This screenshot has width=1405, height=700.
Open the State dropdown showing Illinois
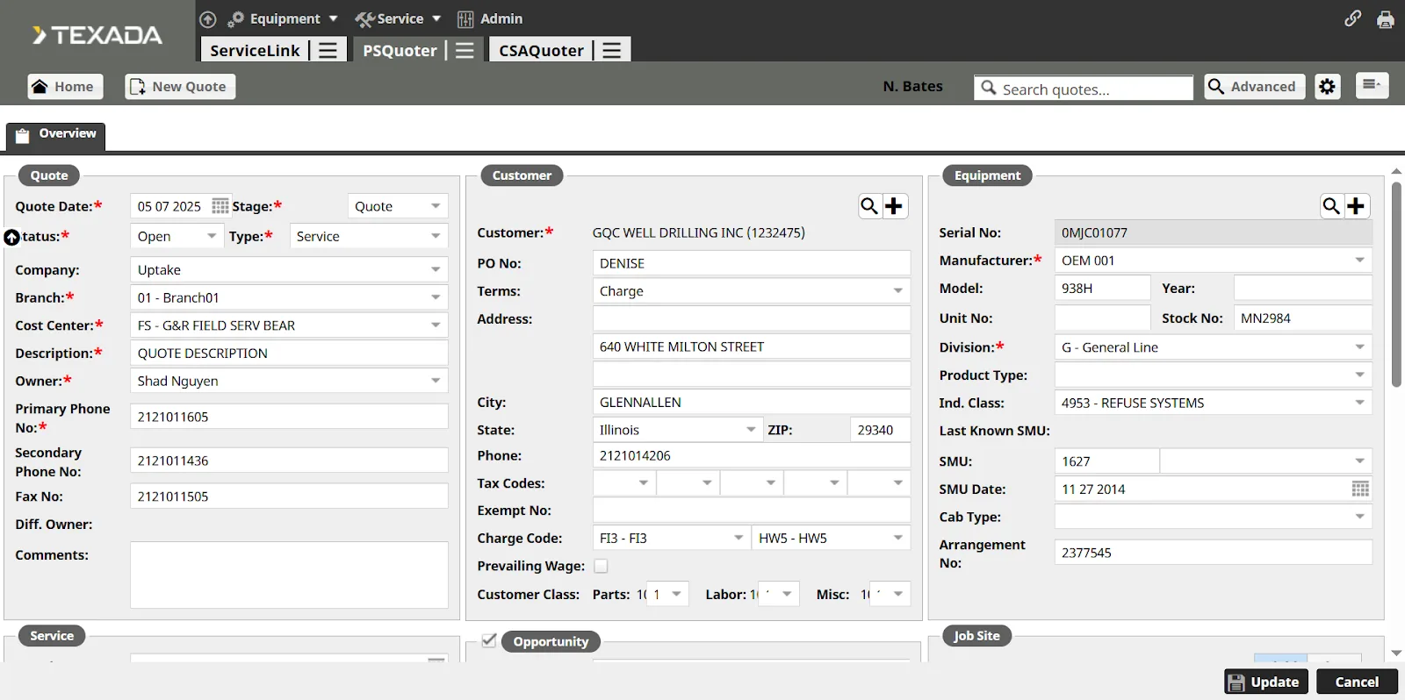677,430
